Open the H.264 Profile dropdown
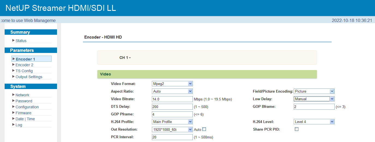This screenshot has width=375, height=142. click(172, 122)
